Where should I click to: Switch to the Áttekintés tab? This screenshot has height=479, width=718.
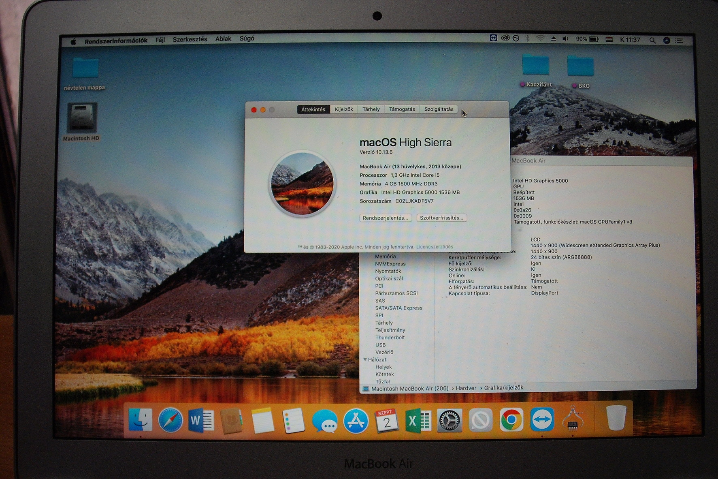(x=313, y=109)
